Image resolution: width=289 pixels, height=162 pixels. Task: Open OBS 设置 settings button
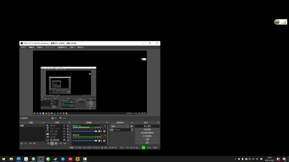[x=147, y=139]
